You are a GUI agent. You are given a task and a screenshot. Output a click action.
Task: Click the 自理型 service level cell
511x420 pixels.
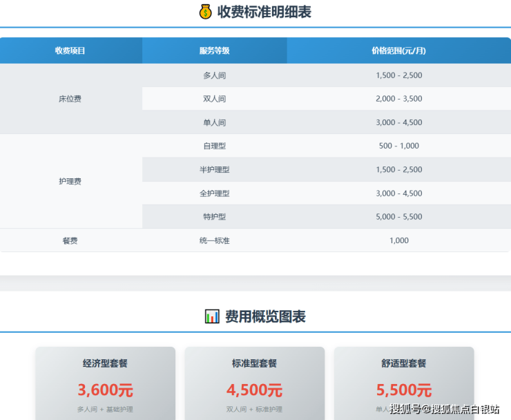pyautogui.click(x=214, y=146)
